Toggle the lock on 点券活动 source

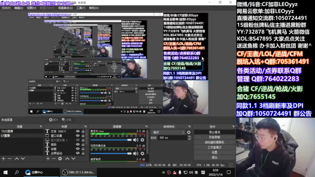[x=83, y=153]
